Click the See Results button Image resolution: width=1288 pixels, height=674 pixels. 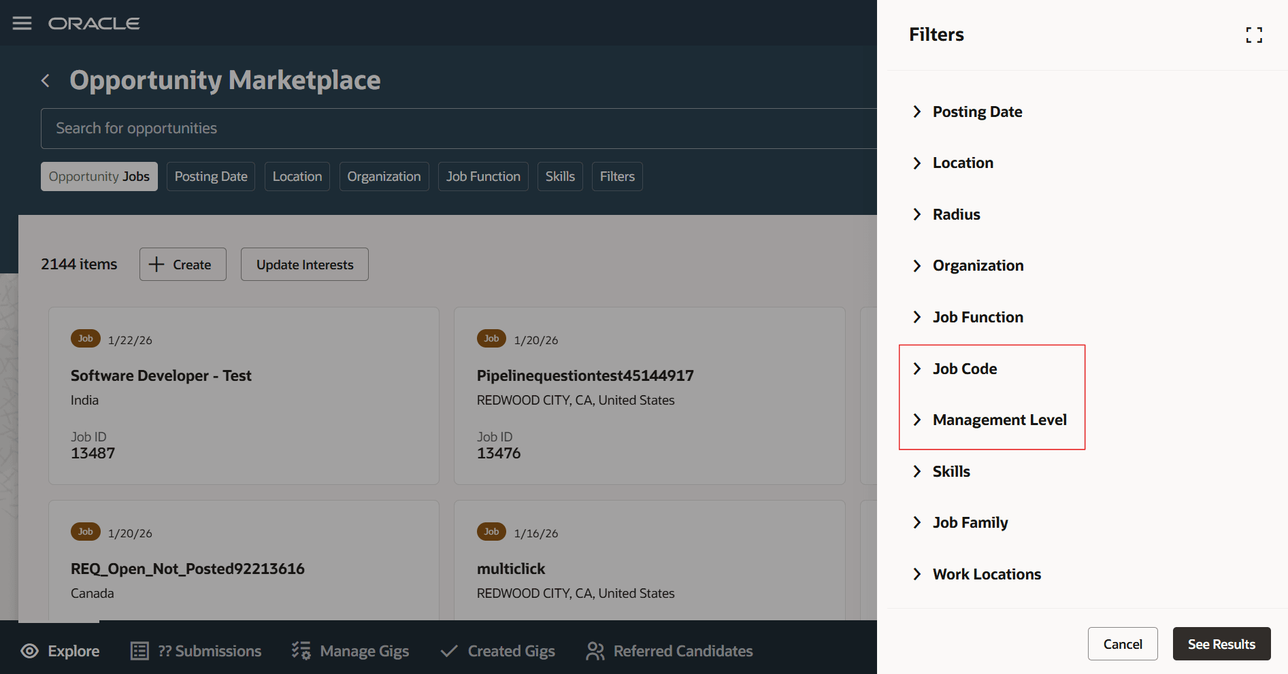click(1221, 643)
